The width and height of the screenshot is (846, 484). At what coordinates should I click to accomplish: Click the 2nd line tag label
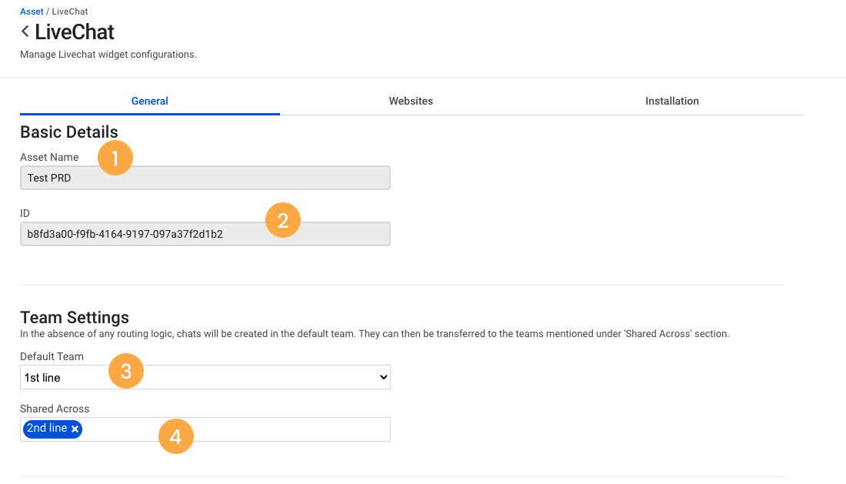[47, 429]
